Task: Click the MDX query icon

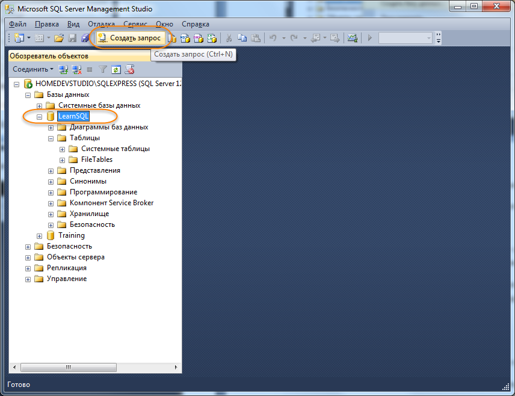Action: [185, 38]
